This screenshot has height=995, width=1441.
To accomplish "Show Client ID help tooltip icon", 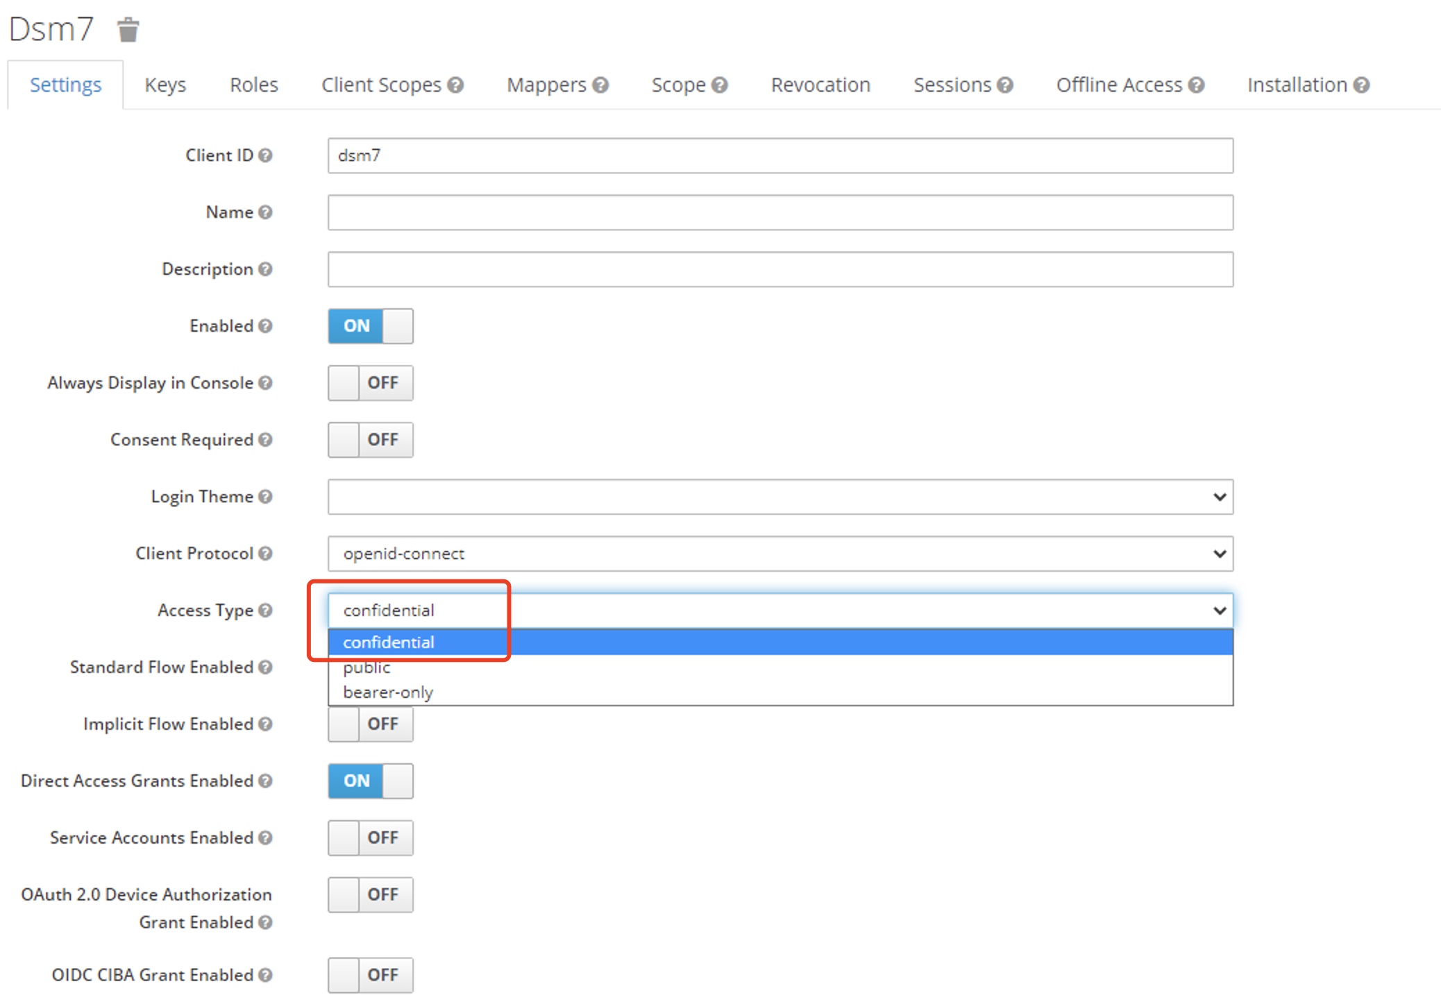I will 265,155.
